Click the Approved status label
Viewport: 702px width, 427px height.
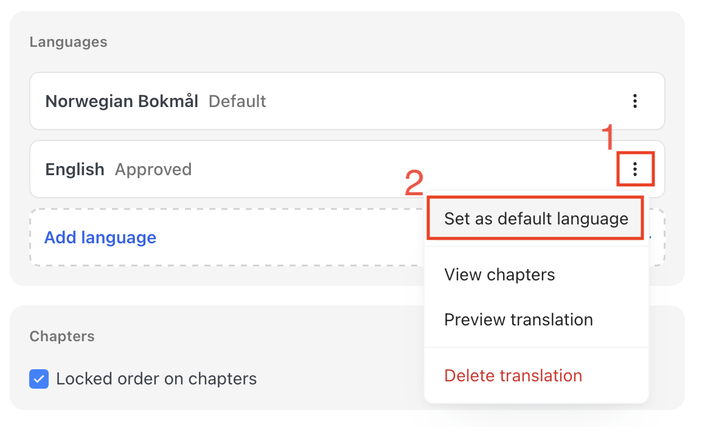coord(153,170)
